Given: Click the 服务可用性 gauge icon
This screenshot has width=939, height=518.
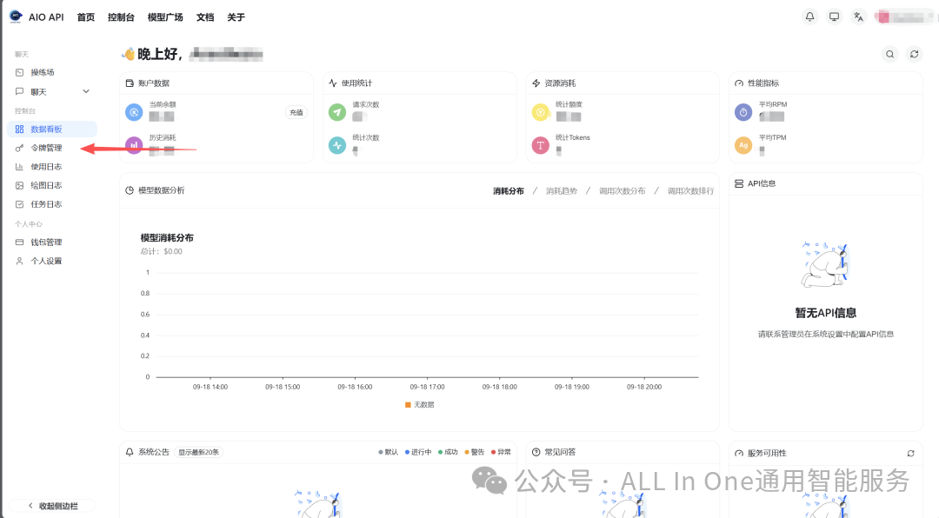Looking at the screenshot, I should [x=739, y=454].
